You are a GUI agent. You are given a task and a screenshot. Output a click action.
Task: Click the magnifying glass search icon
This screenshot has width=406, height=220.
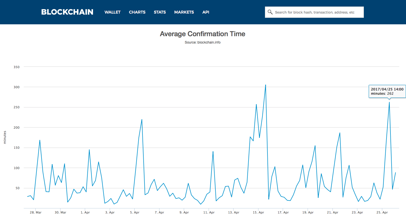tap(270, 12)
